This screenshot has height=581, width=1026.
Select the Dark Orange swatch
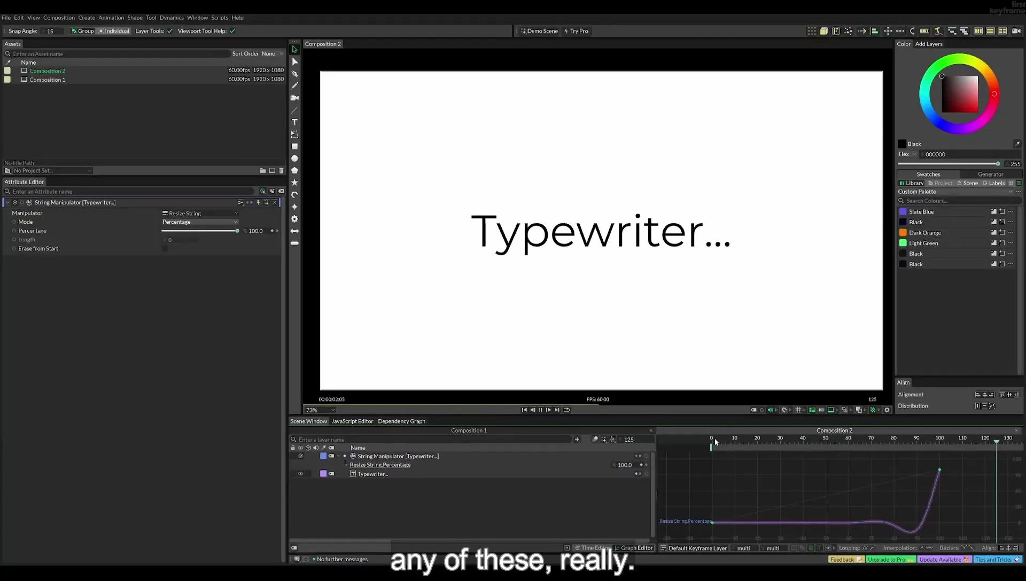tap(903, 233)
